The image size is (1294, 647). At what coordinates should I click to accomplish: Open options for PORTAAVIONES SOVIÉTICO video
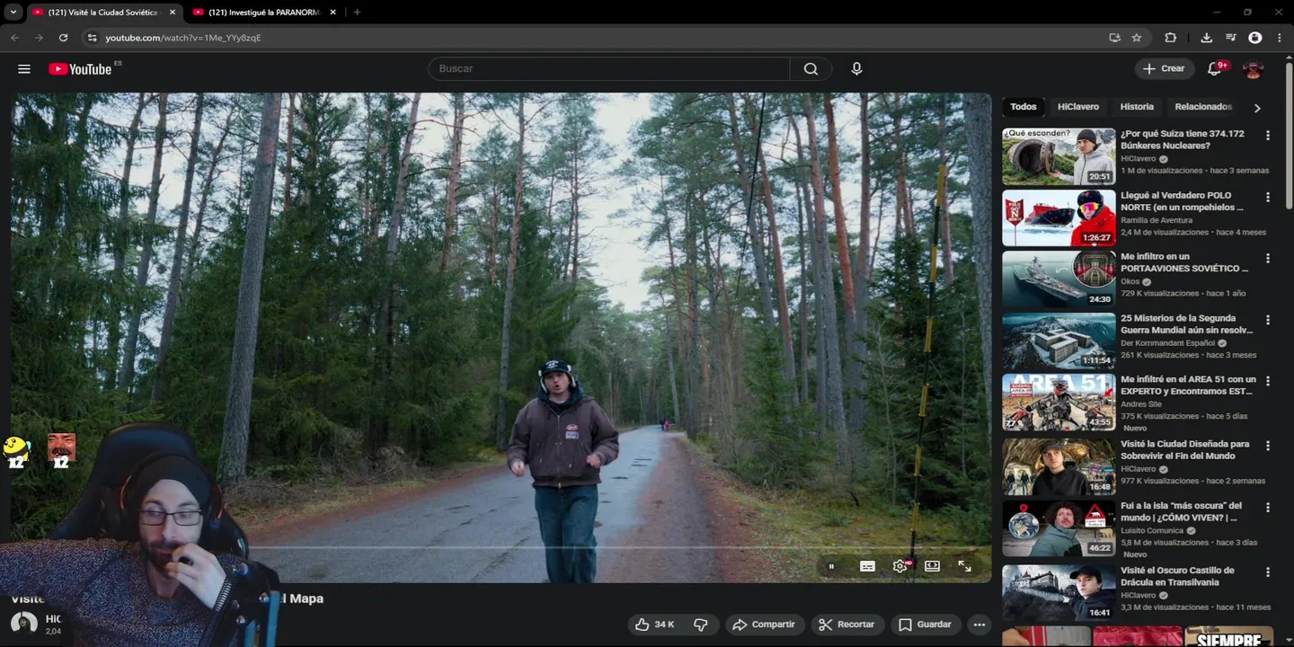coord(1268,258)
